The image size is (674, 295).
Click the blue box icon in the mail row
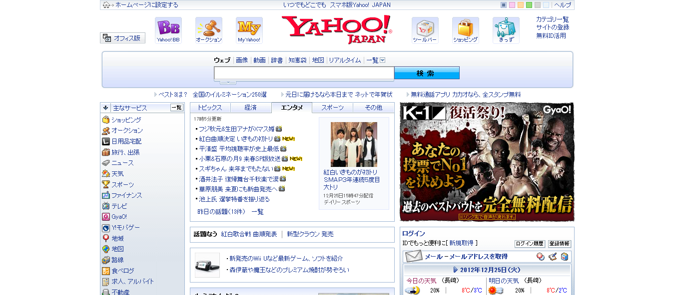click(565, 257)
